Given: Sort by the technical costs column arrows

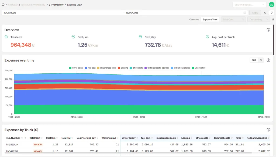Looking at the screenshot, I should pos(232,138).
